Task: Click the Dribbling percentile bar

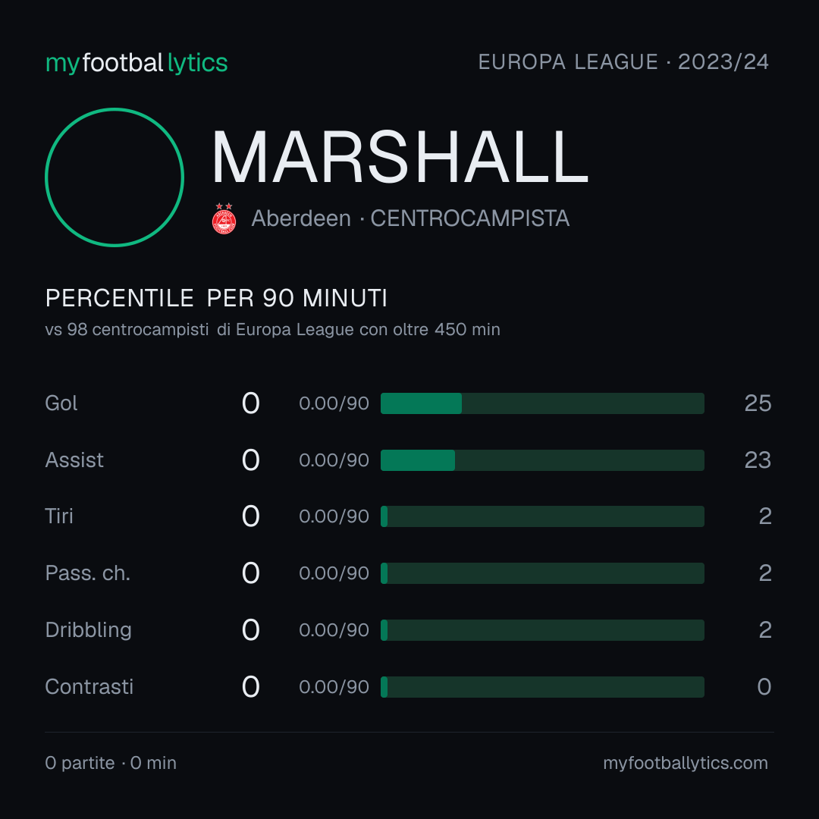Action: (x=542, y=630)
